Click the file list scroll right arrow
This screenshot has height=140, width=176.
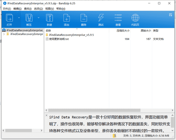172,110
